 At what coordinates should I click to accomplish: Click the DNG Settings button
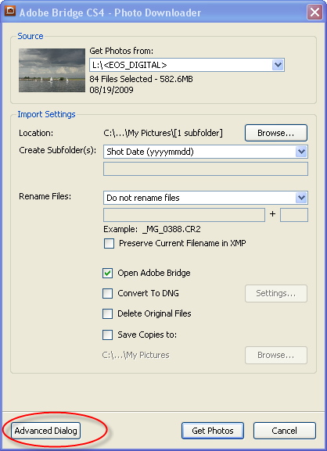pos(276,293)
